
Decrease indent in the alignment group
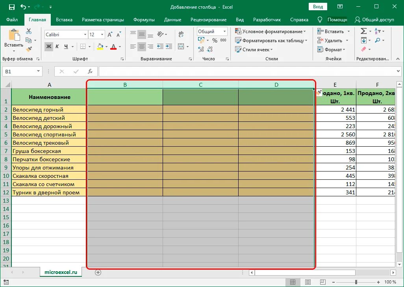tap(160, 47)
